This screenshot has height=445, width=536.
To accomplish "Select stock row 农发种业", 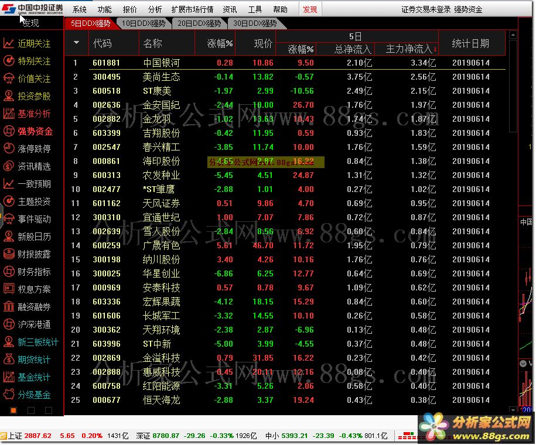I will (x=285, y=175).
